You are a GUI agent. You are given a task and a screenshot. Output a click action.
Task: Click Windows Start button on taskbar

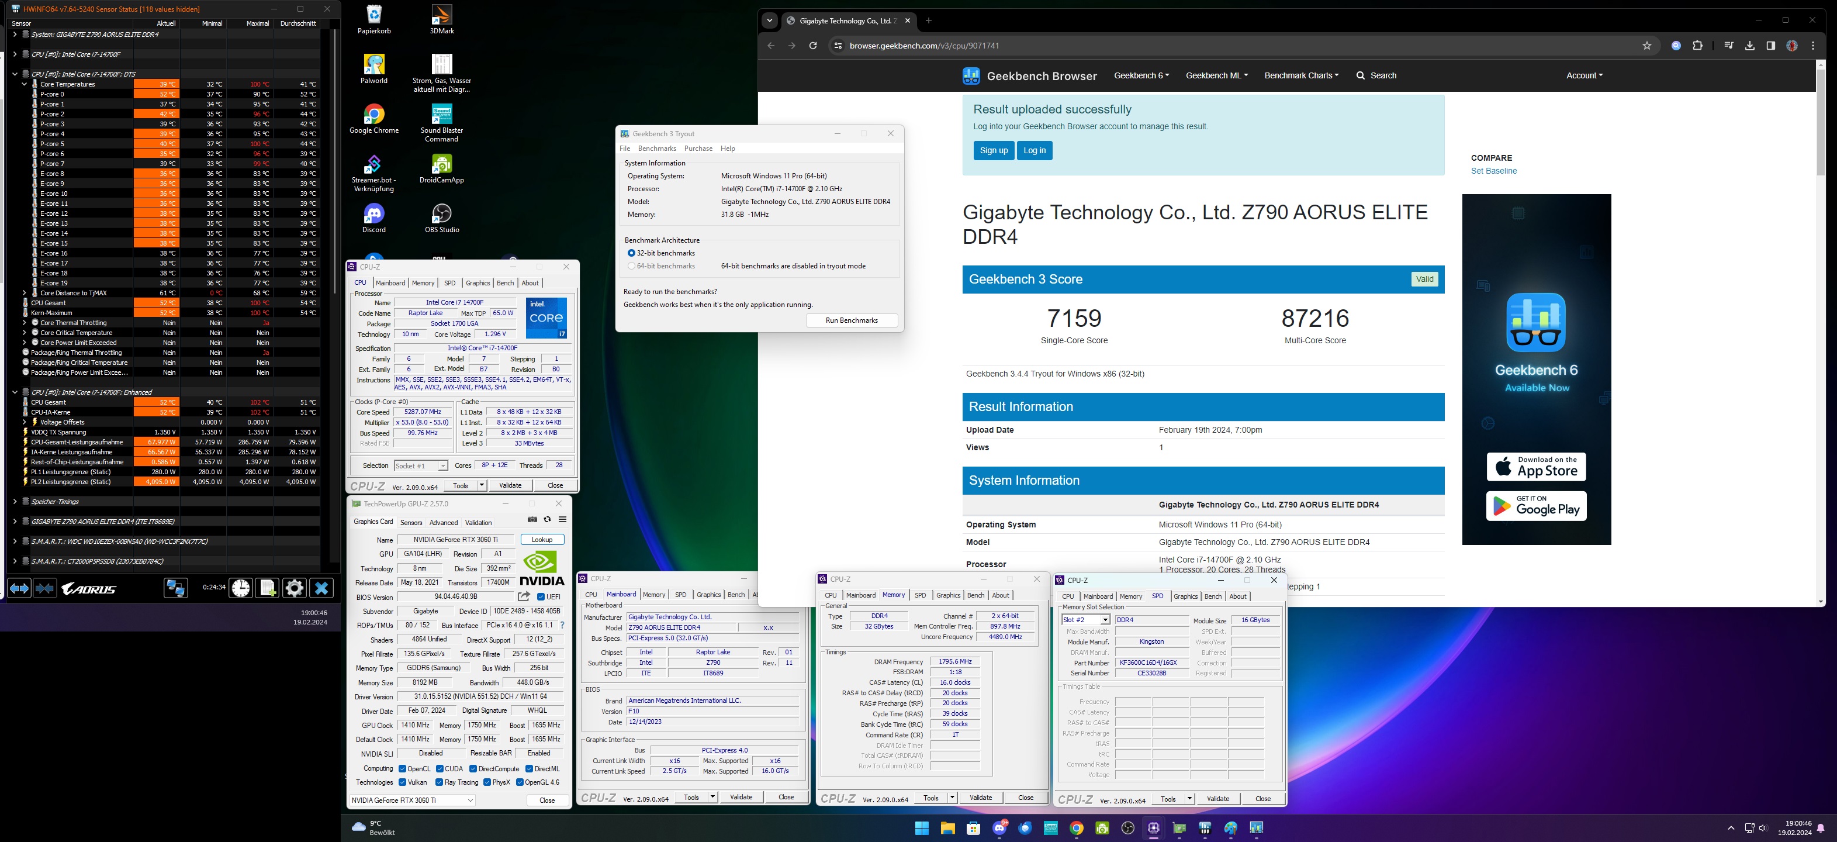coord(922,829)
